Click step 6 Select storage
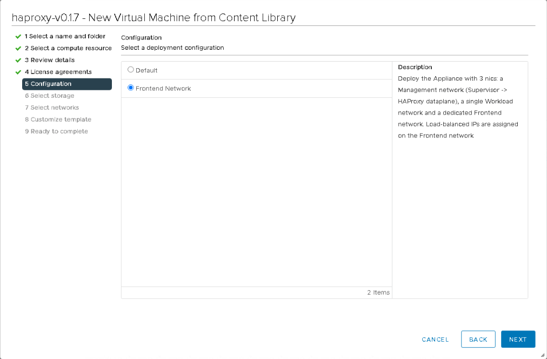 coord(50,96)
